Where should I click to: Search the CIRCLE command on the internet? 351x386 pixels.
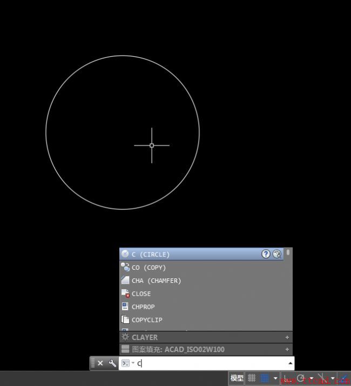(x=276, y=254)
